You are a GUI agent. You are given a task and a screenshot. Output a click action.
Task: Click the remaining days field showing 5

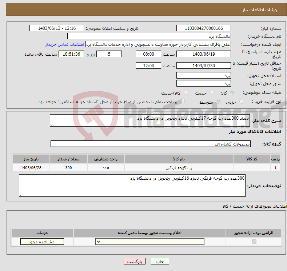coord(109,54)
